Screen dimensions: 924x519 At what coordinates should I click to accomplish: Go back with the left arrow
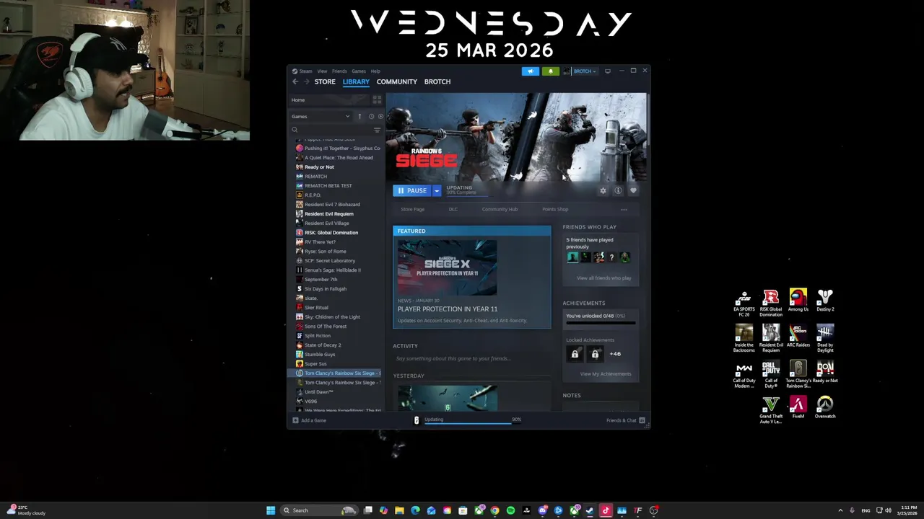[295, 81]
